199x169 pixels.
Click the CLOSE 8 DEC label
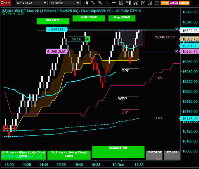[165, 37]
